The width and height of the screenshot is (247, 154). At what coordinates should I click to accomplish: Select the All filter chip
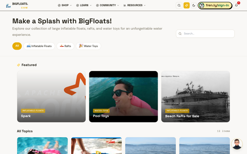click(17, 46)
